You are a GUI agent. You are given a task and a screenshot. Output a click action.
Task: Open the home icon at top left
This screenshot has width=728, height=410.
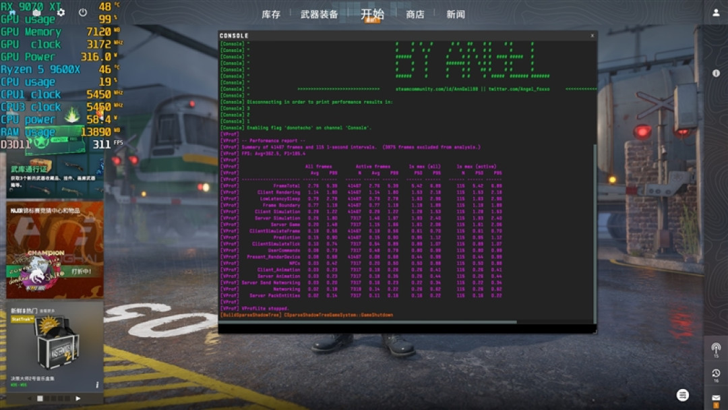pos(12,13)
